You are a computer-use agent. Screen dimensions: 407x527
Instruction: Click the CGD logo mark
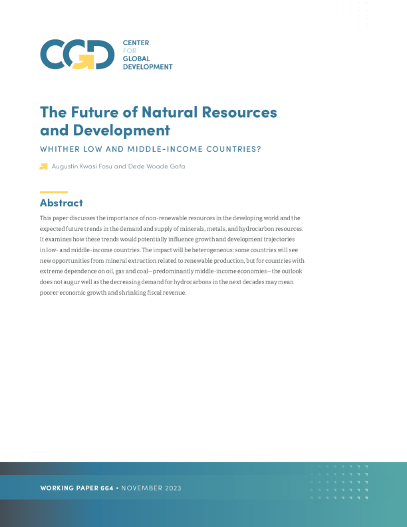pyautogui.click(x=77, y=55)
